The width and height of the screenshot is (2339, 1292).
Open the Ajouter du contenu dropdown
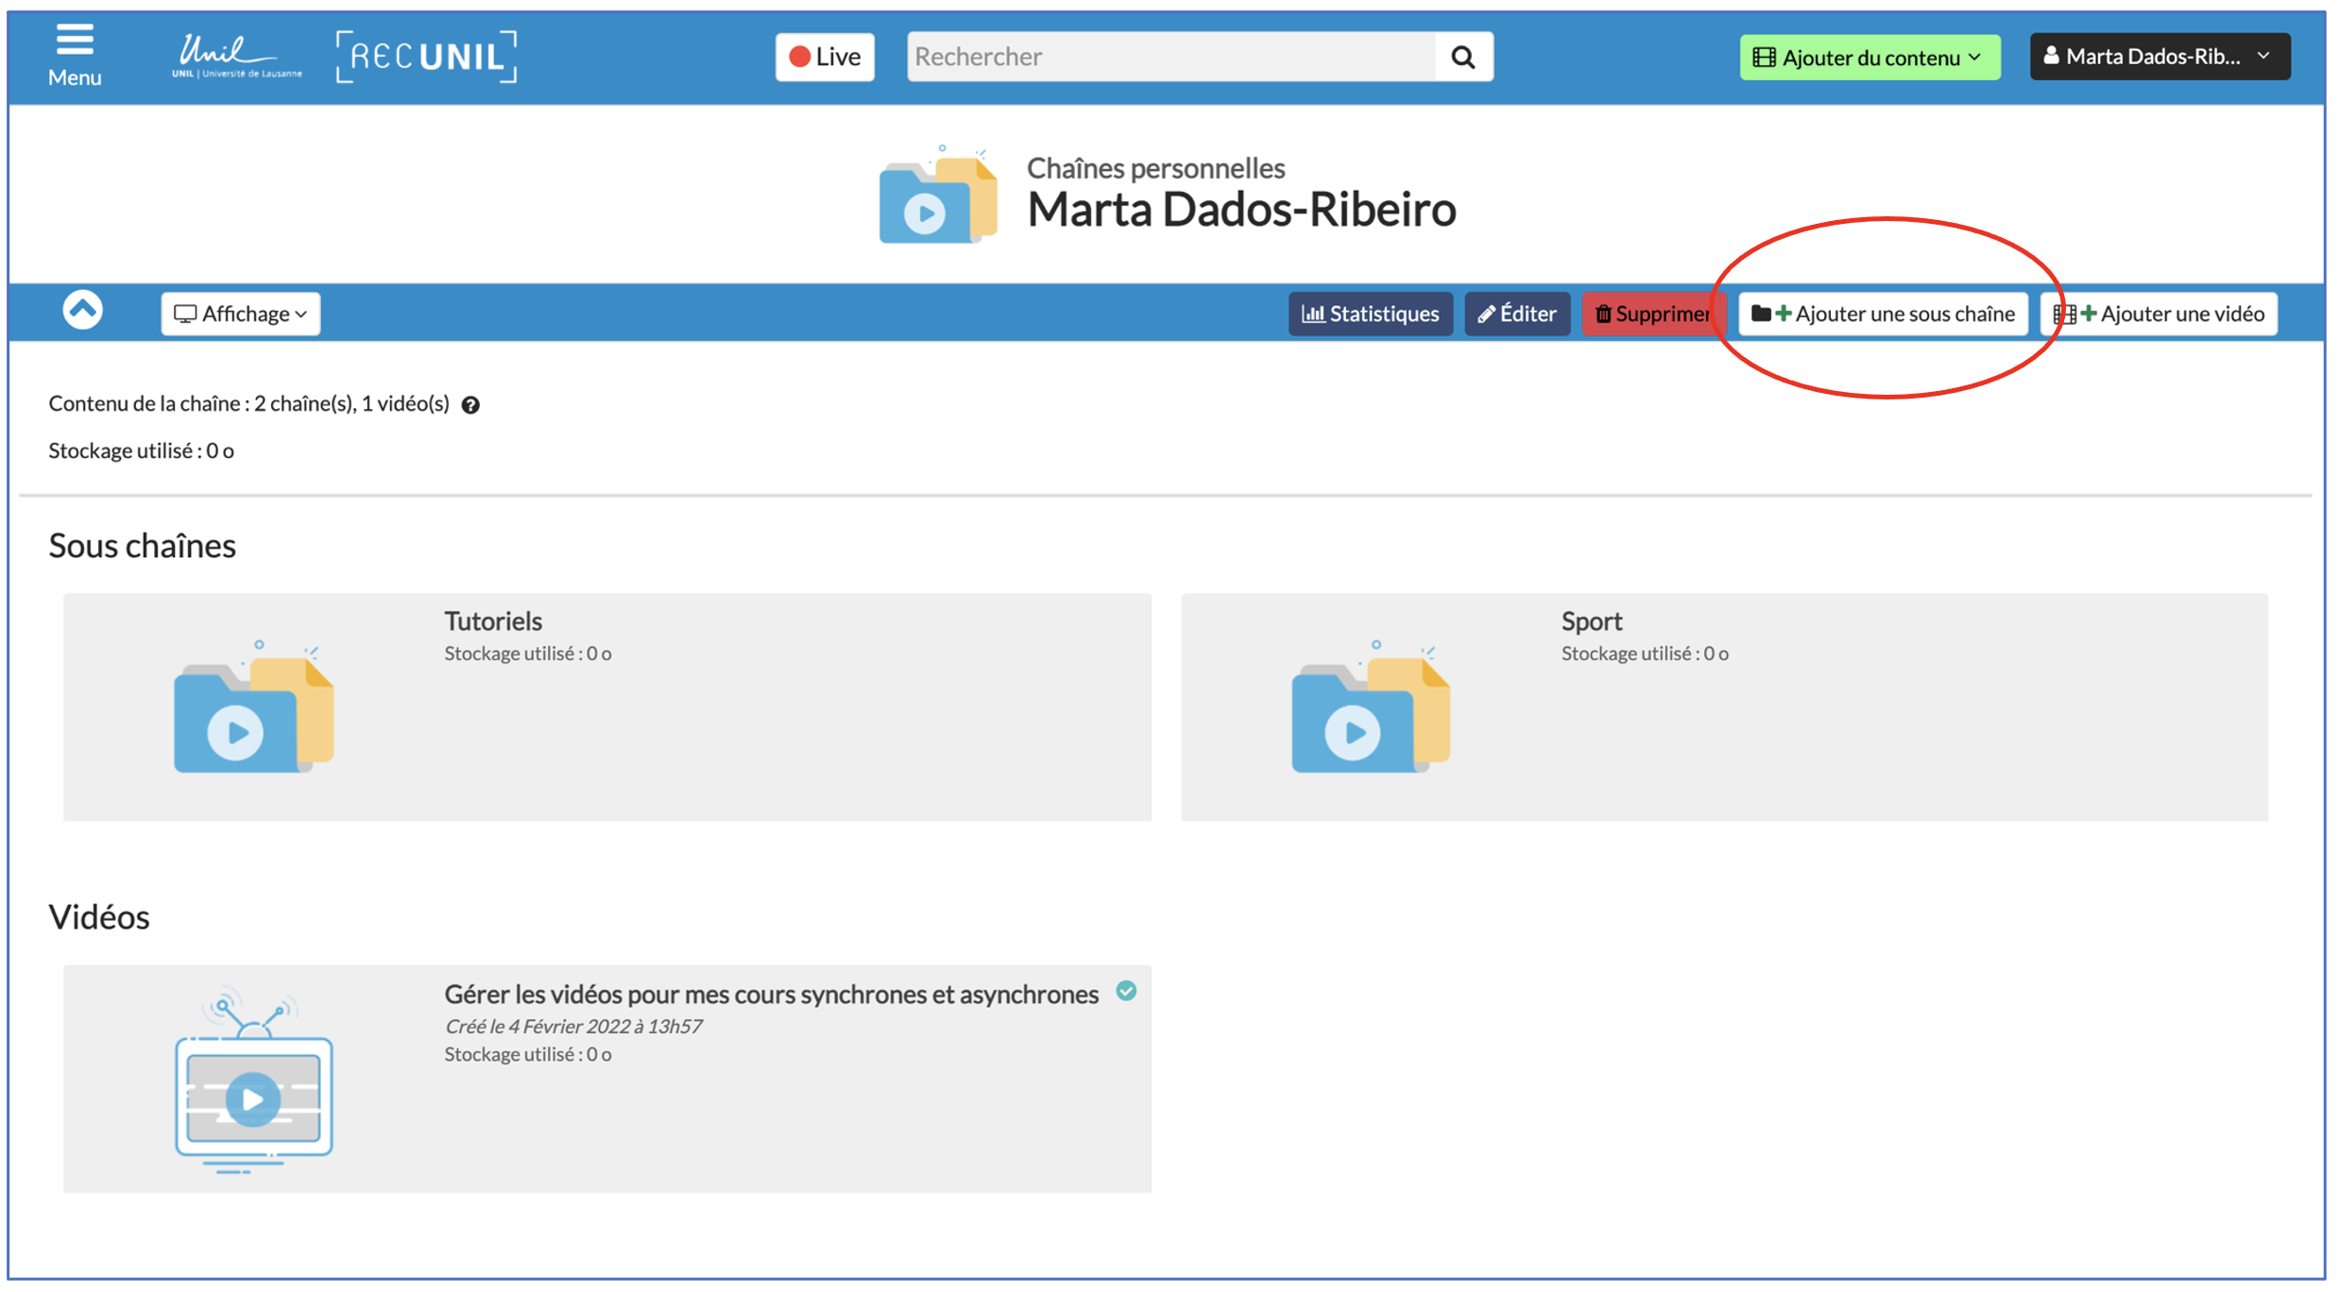[x=1869, y=58]
